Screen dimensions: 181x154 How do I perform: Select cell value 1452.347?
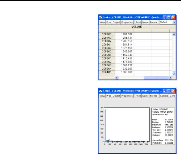(x=124, y=55)
